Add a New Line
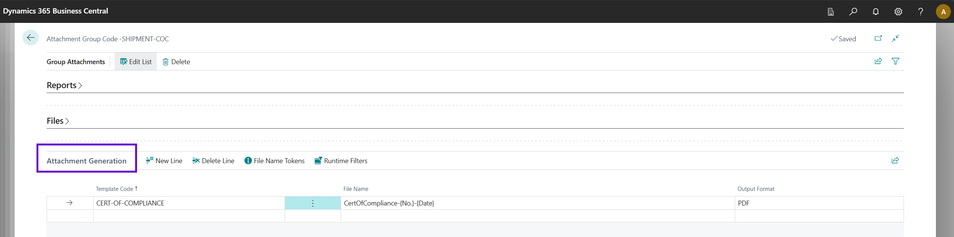Screen dimensions: 954x237 coord(164,160)
